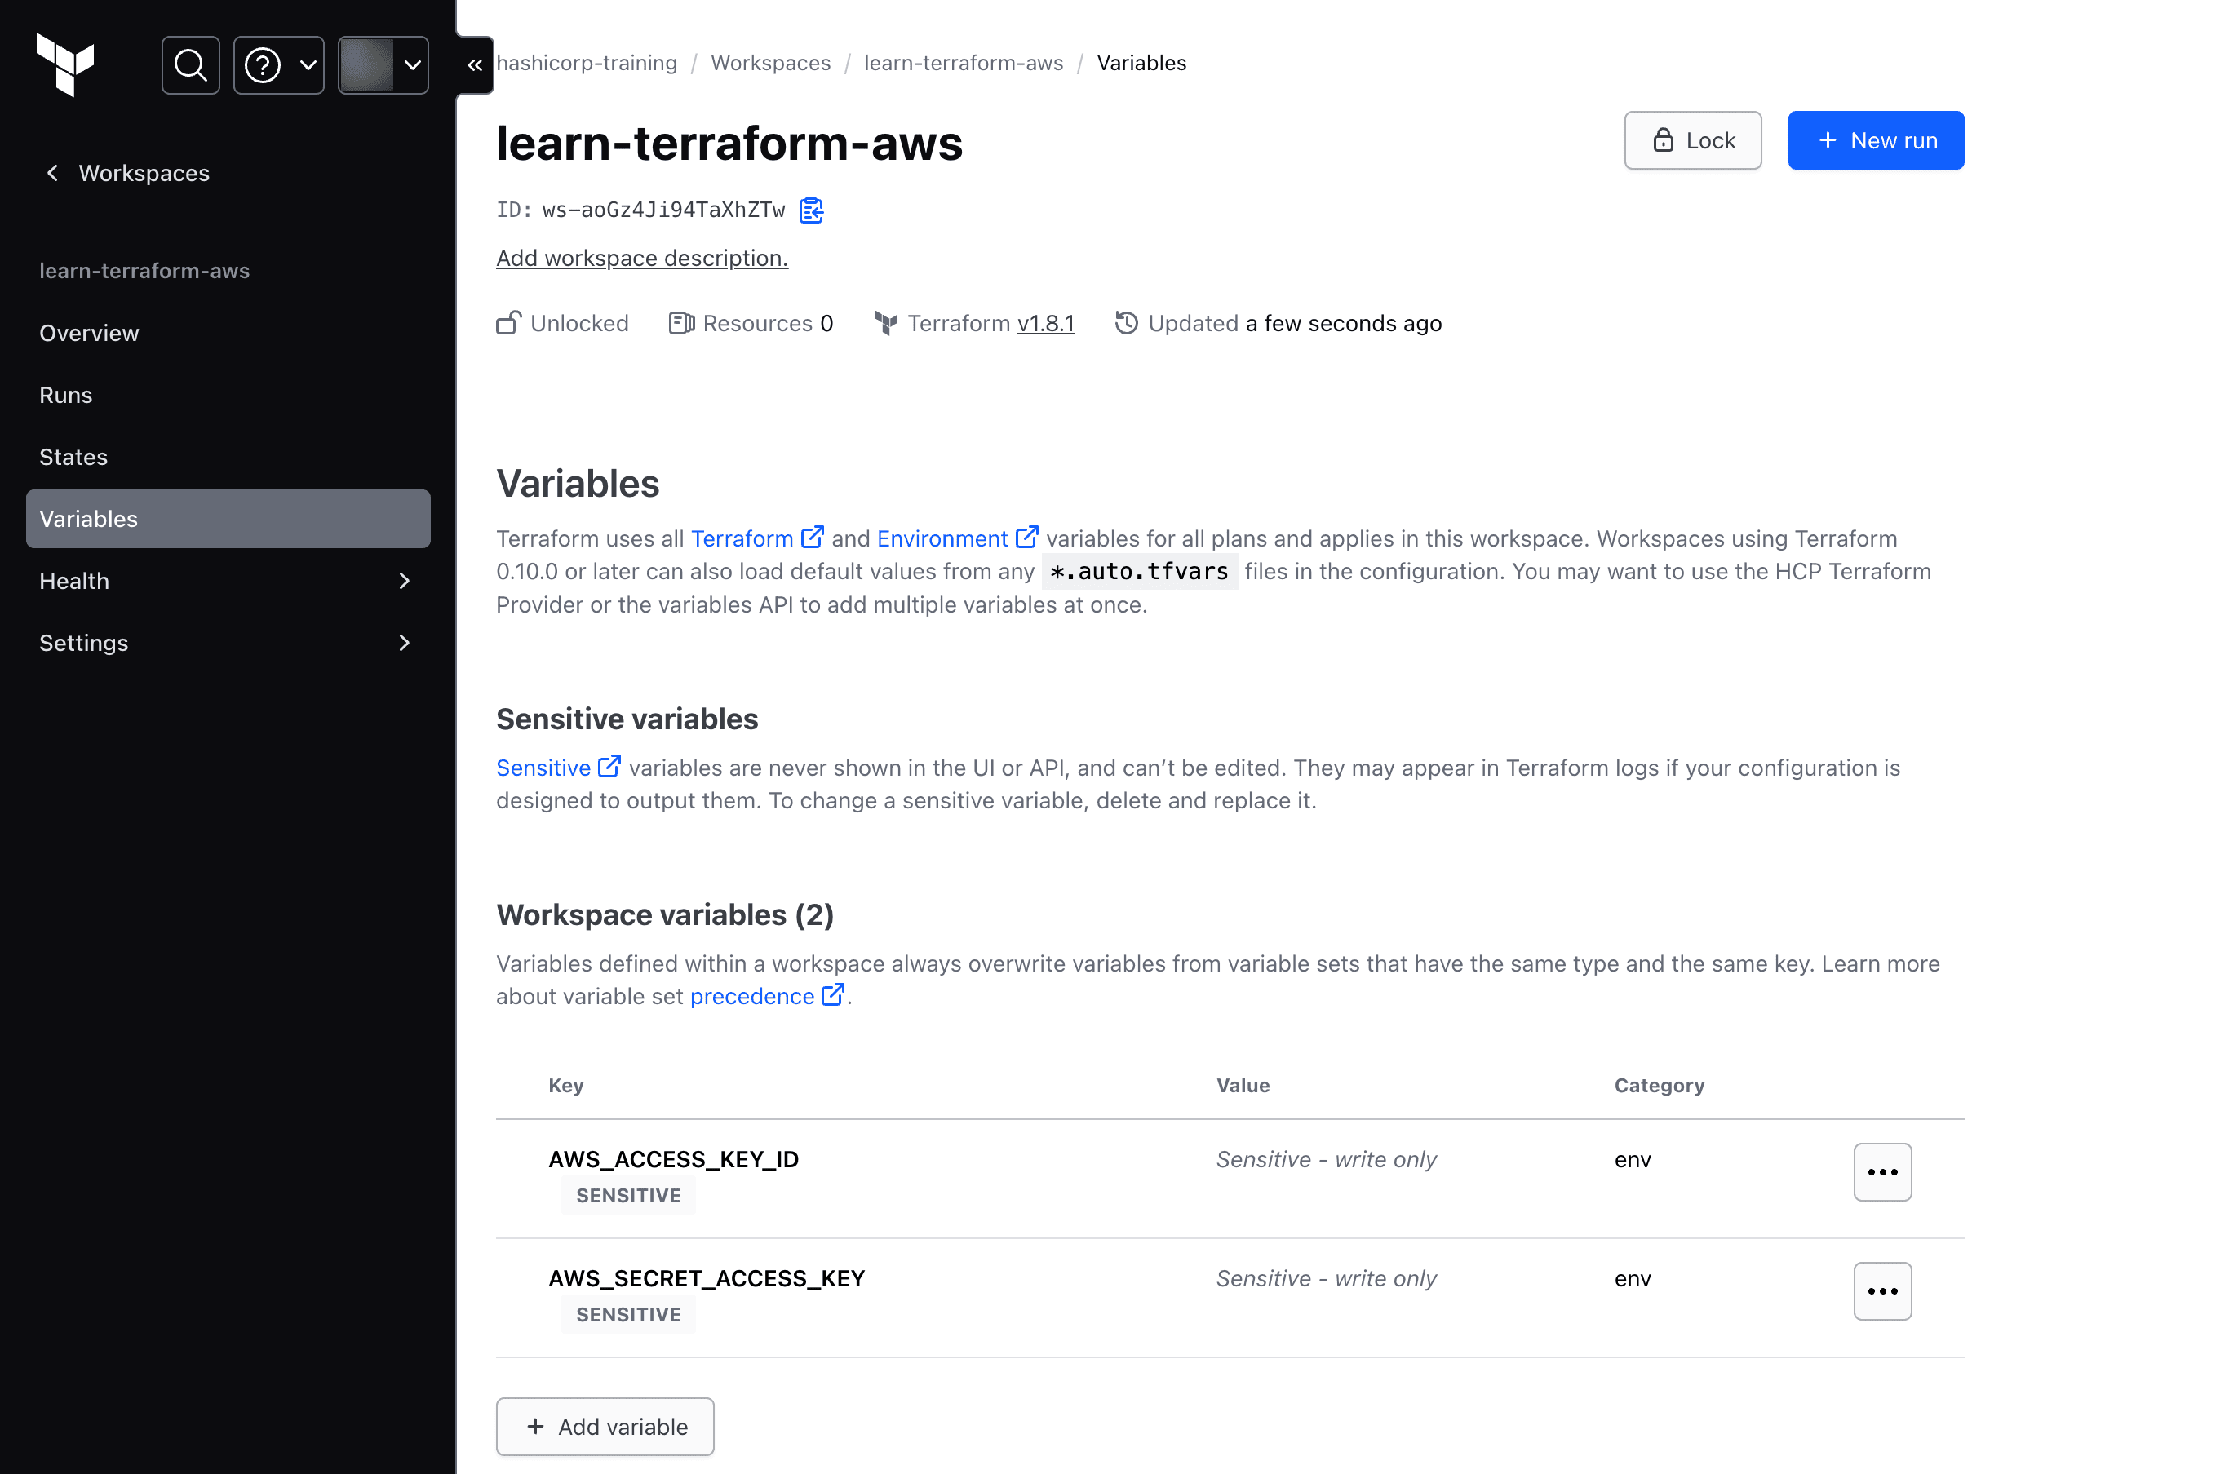Click the three-dot menu for AWS_ACCESS_KEY_ID
This screenshot has width=2229, height=1474.
pyautogui.click(x=1884, y=1171)
